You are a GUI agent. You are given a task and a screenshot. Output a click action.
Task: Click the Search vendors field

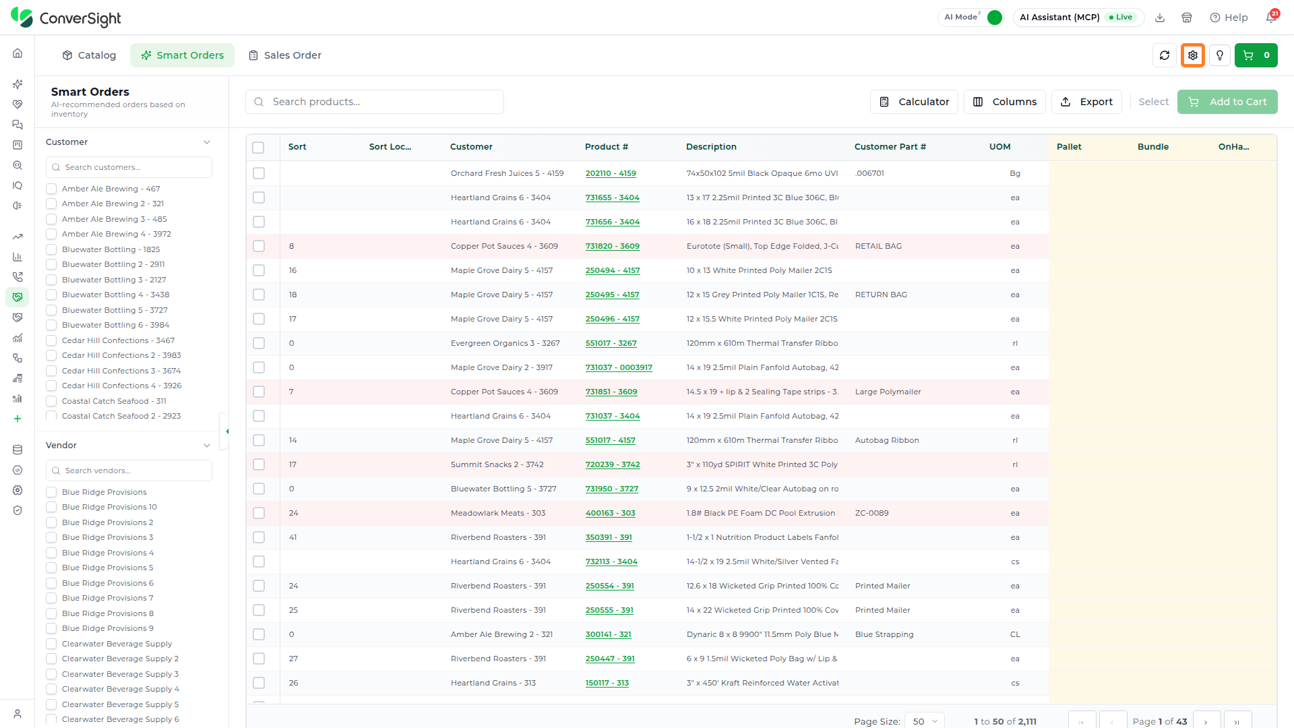[x=129, y=471]
